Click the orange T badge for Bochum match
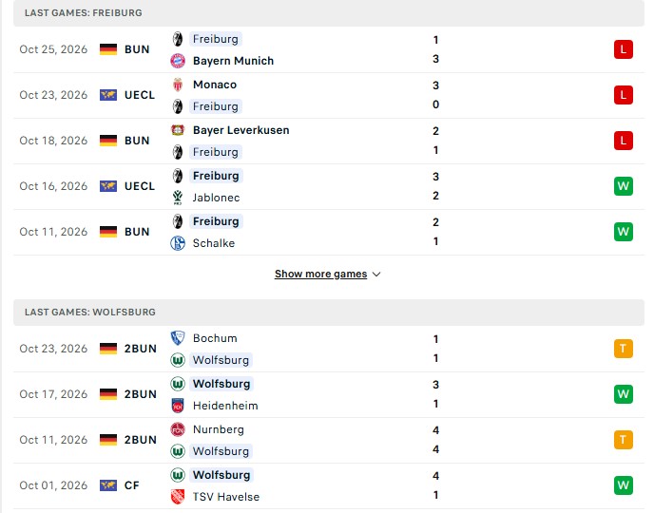The image size is (654, 513). (x=624, y=349)
